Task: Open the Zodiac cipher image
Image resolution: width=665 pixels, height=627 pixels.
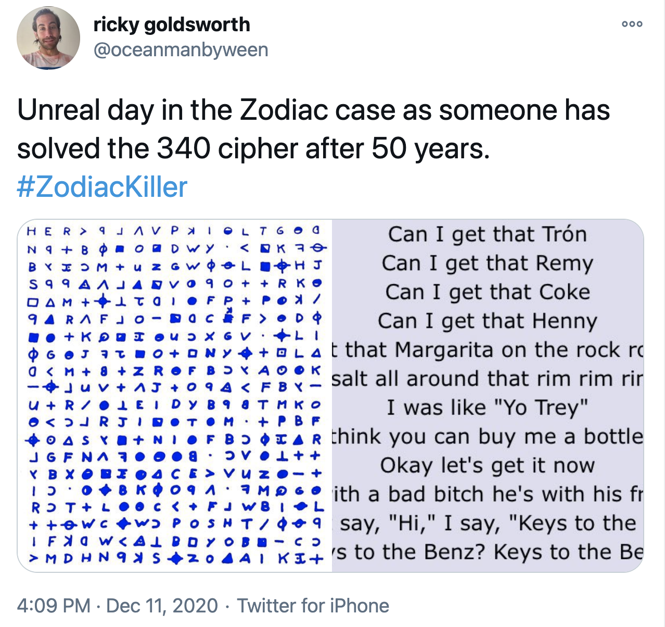Action: tap(175, 395)
